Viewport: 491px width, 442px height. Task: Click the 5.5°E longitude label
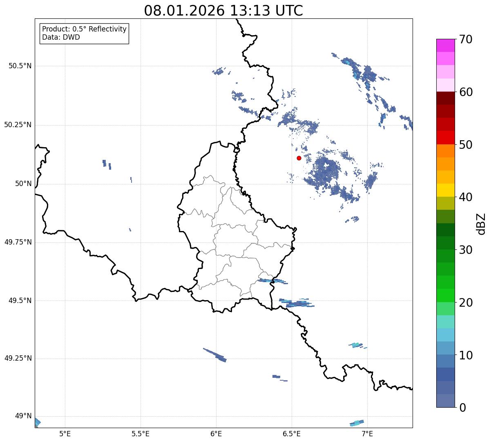coord(141,433)
